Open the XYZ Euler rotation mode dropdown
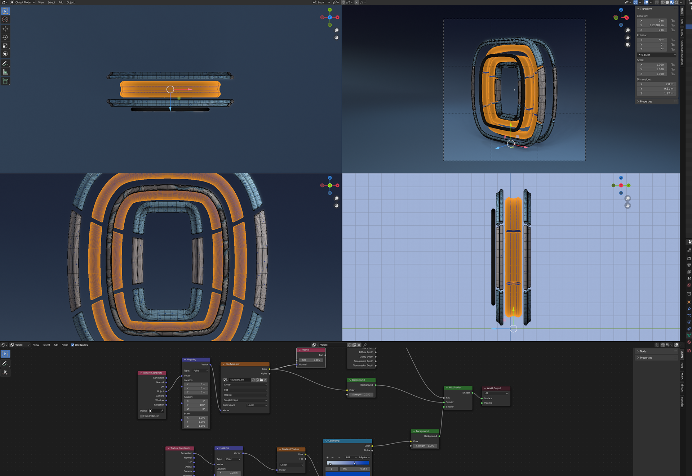692x476 pixels. pyautogui.click(x=657, y=55)
